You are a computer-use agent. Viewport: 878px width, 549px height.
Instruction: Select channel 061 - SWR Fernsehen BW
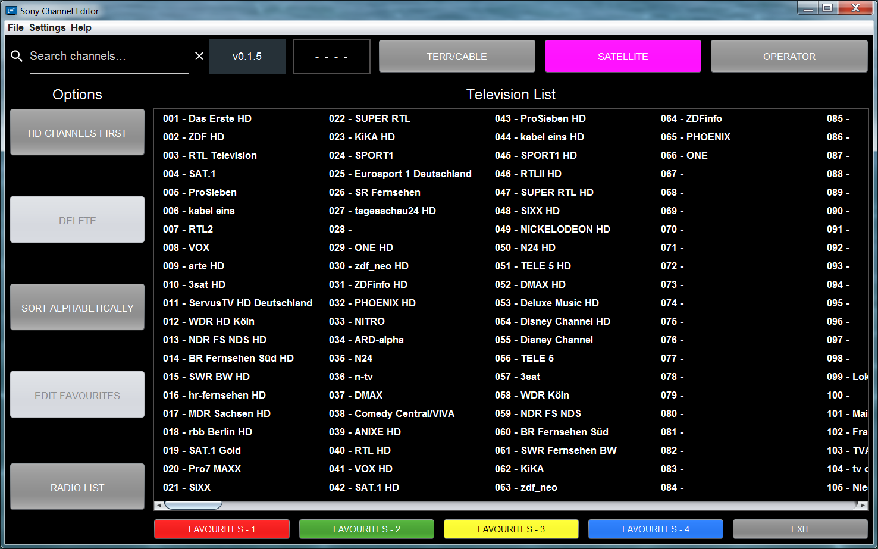556,450
